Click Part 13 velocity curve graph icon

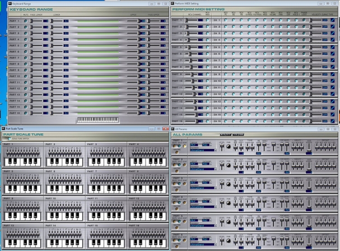click(332, 101)
